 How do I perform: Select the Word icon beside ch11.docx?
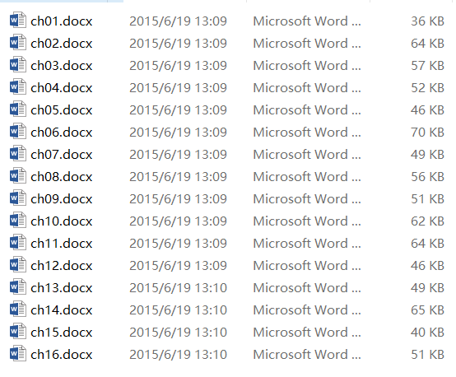[18, 242]
